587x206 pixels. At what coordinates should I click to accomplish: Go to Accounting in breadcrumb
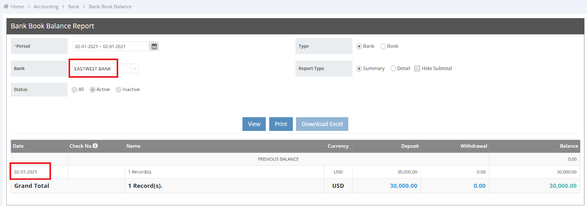tap(46, 7)
